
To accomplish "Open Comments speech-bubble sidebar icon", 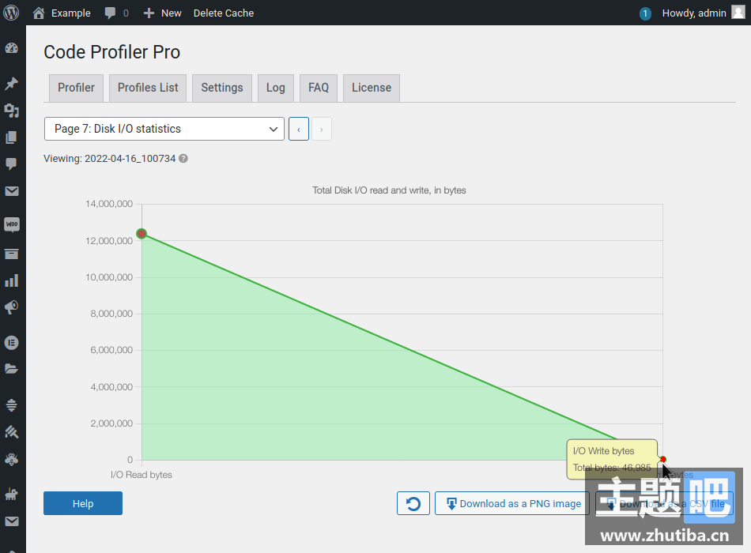I will tap(12, 164).
